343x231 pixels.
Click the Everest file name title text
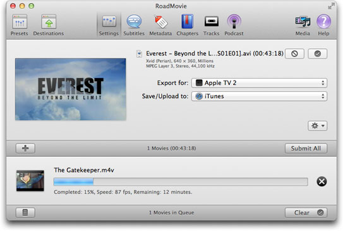tap(215, 54)
